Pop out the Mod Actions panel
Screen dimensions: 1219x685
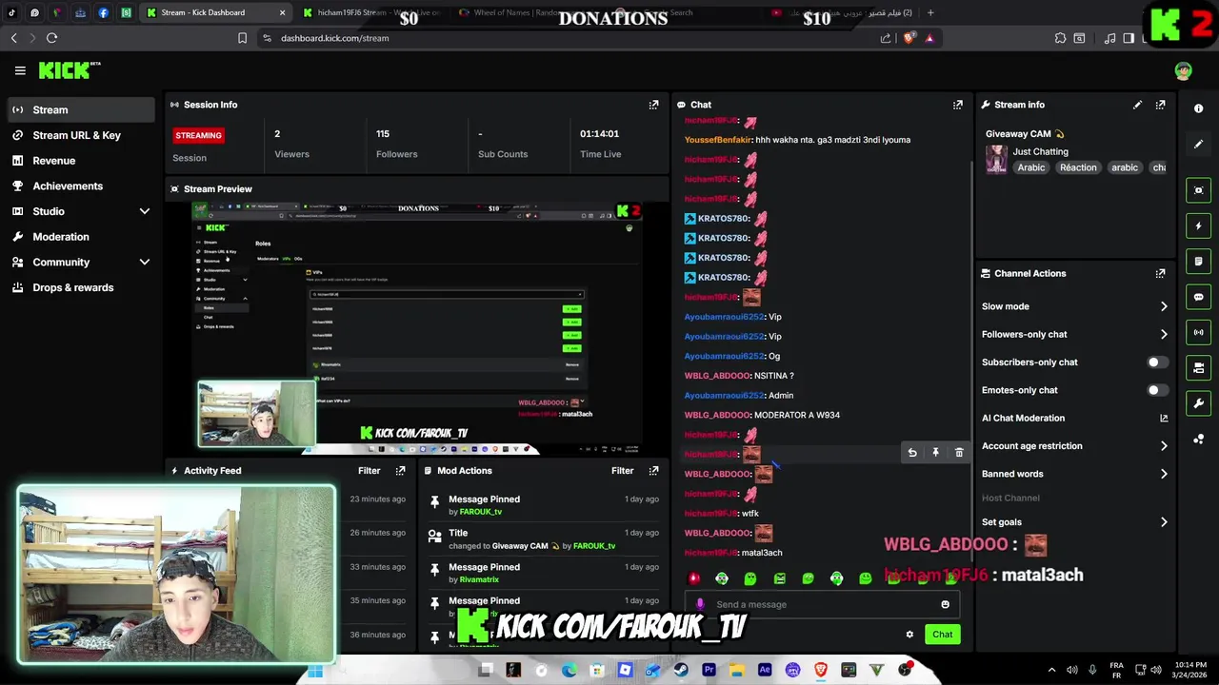click(653, 471)
